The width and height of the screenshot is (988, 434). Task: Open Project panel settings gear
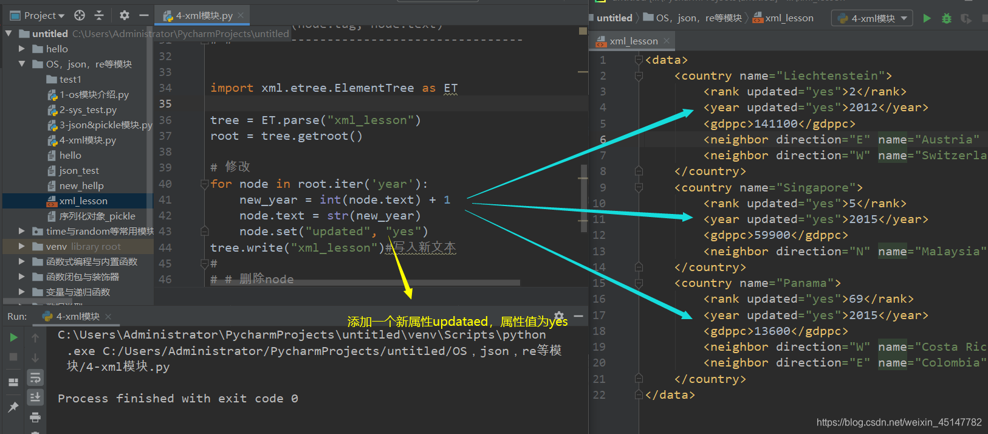coord(125,15)
